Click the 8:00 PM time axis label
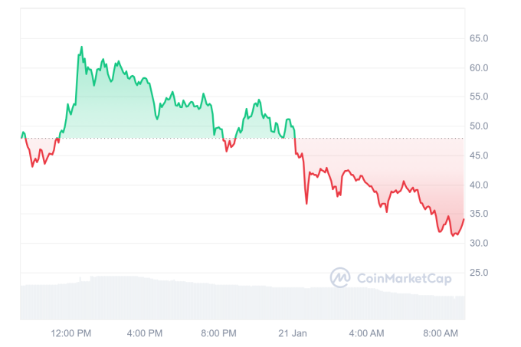This screenshot has width=521, height=347. pos(219,333)
